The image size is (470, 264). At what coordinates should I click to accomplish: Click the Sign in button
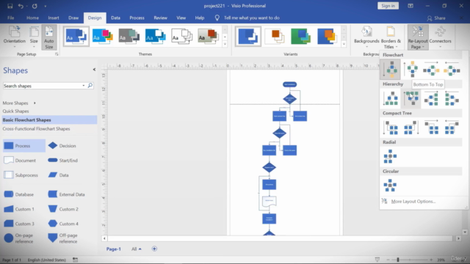pyautogui.click(x=388, y=6)
